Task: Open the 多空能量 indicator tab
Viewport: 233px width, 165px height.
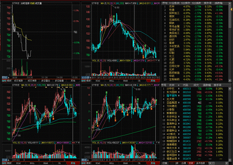Action: point(59,81)
